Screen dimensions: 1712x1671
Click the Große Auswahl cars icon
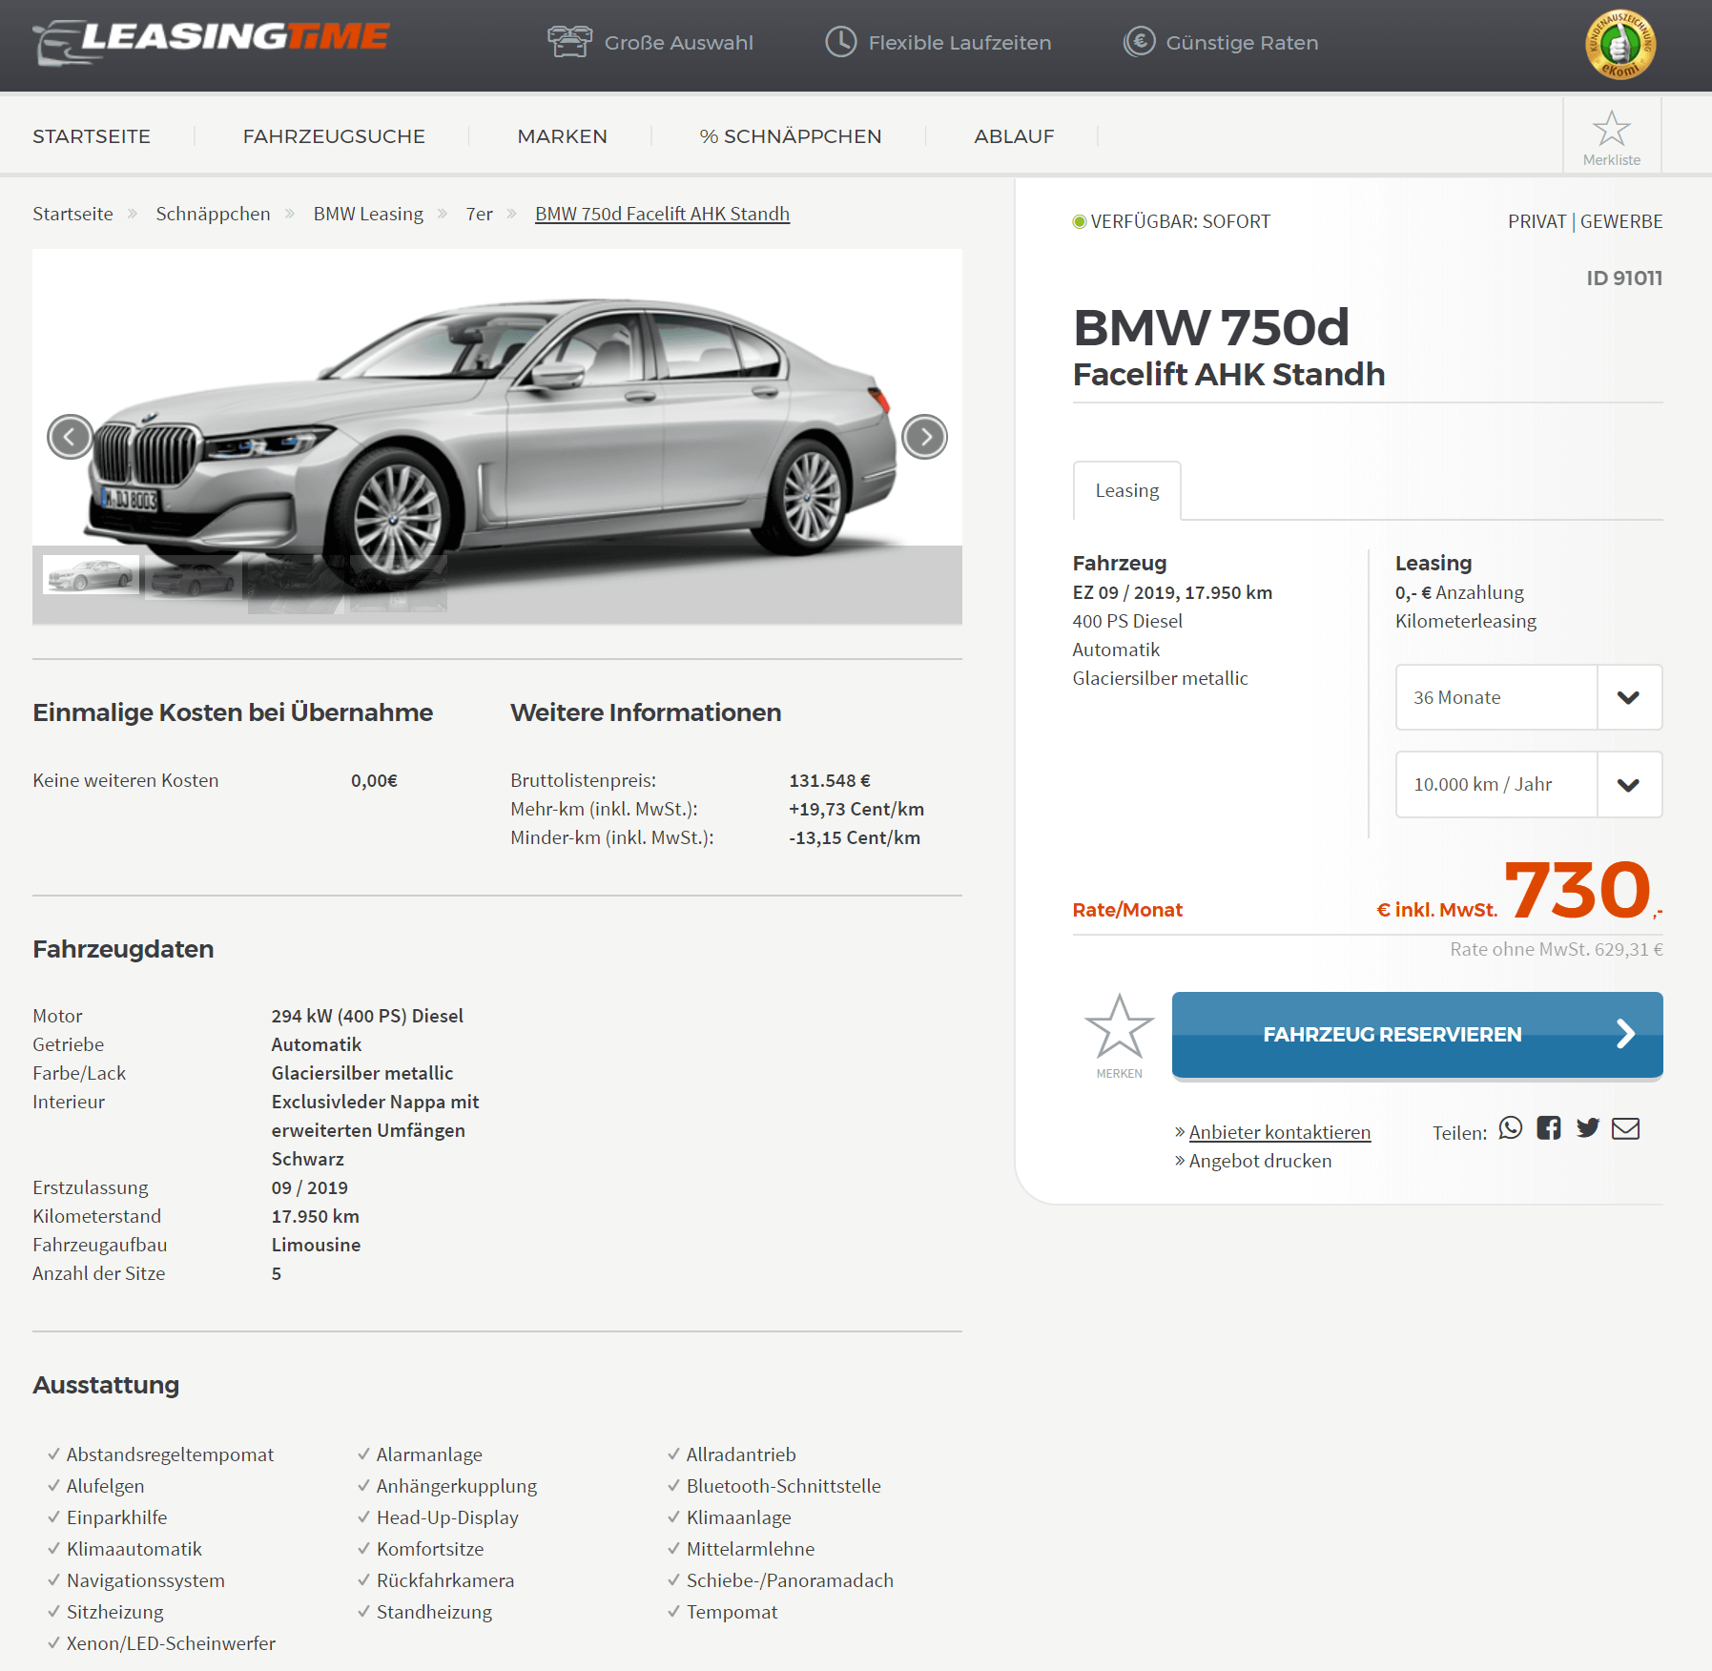point(569,42)
